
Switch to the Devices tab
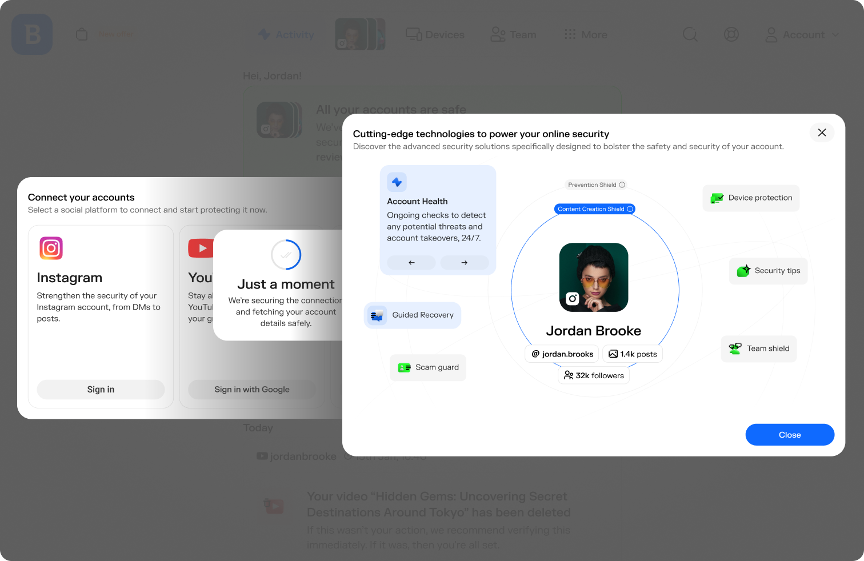click(435, 35)
